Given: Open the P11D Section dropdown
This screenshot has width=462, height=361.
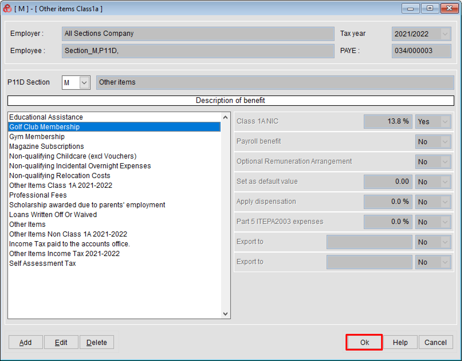Looking at the screenshot, I should (x=84, y=83).
